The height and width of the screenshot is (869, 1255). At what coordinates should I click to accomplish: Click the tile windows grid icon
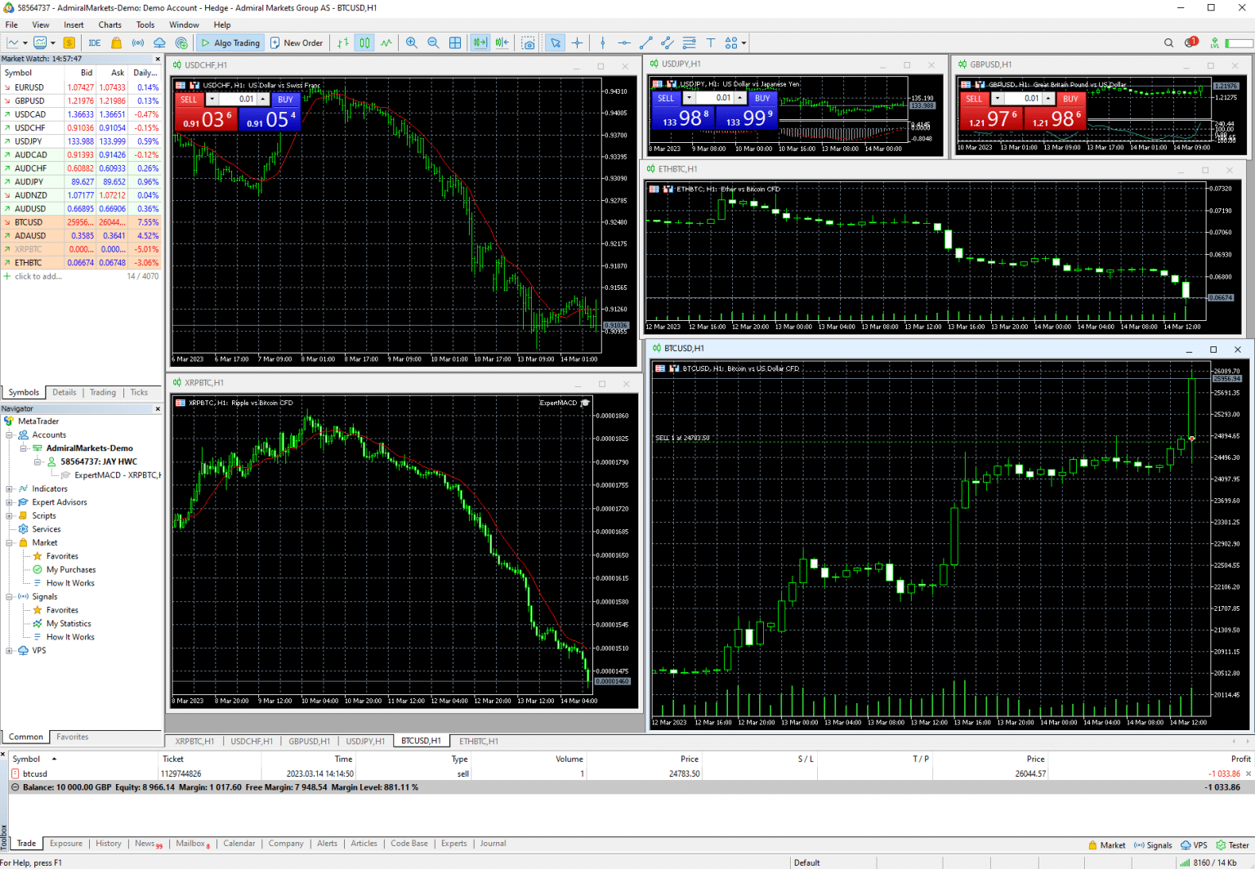click(x=455, y=43)
